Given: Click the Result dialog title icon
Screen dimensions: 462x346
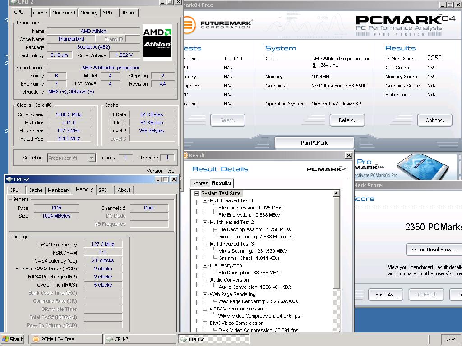Looking at the screenshot, I should [x=185, y=155].
